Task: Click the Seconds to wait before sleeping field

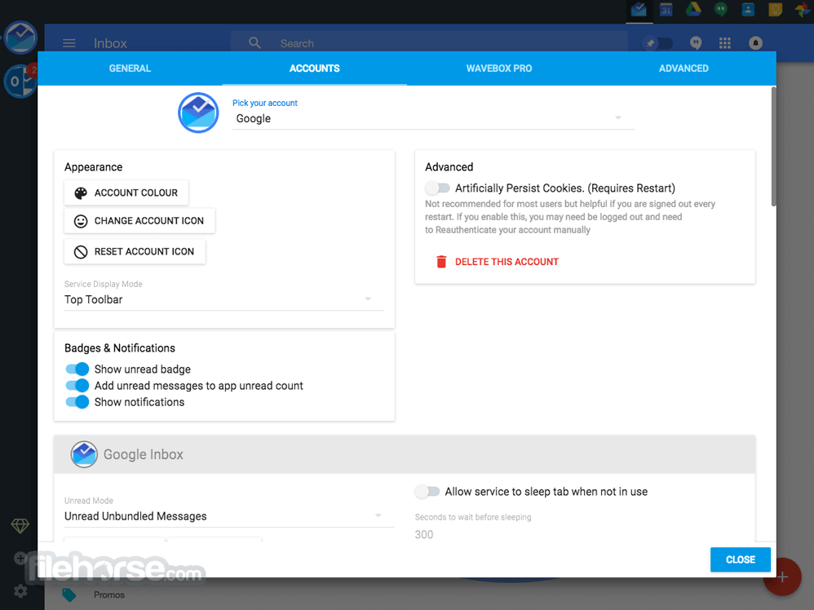Action: click(579, 534)
